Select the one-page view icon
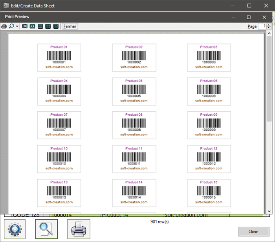 pos(25,26)
